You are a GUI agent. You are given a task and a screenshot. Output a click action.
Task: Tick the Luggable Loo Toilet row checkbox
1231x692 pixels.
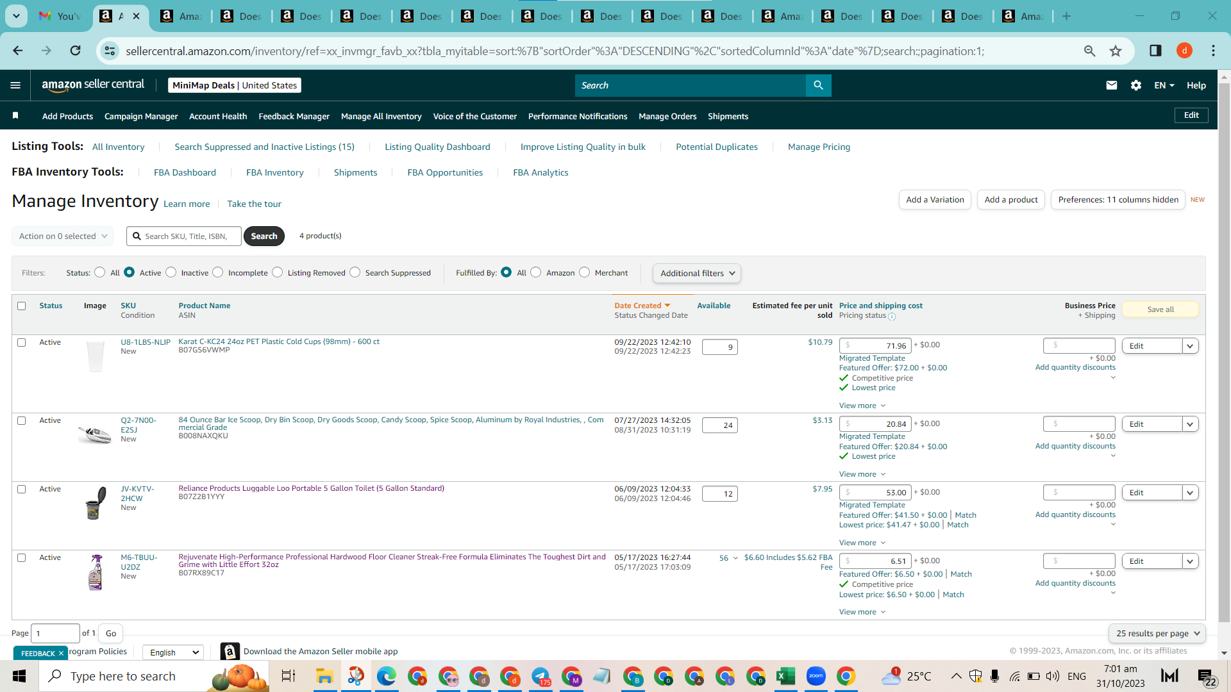pyautogui.click(x=22, y=490)
